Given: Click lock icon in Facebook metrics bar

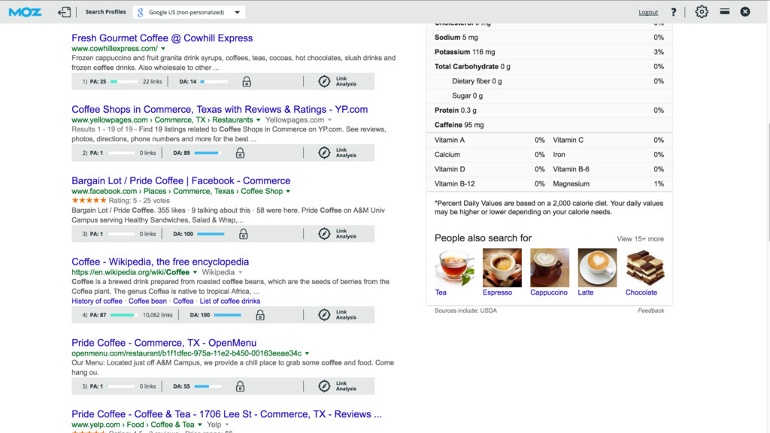Looking at the screenshot, I should coord(243,234).
